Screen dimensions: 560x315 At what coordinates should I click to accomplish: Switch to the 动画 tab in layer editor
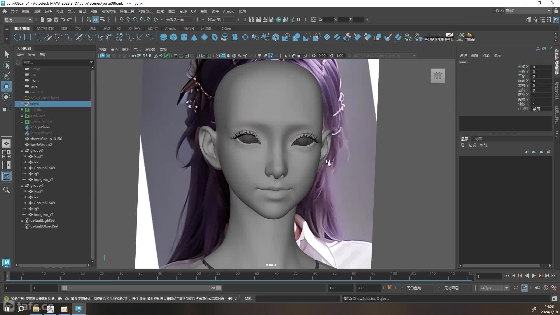[x=479, y=139]
